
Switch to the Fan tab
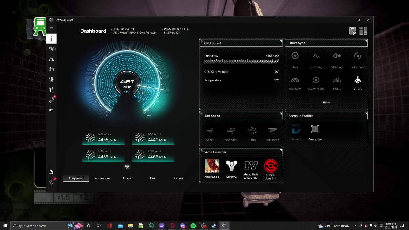point(153,178)
